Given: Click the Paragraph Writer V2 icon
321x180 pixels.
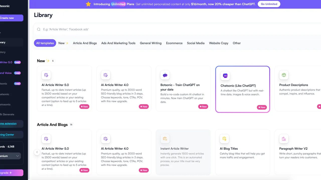Looking at the screenshot, I should 284,139.
